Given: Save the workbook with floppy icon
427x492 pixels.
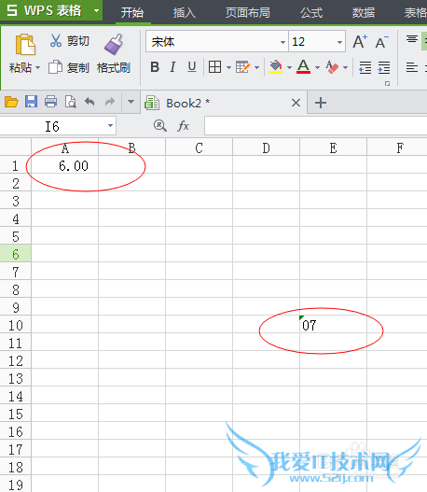Looking at the screenshot, I should coord(31,102).
